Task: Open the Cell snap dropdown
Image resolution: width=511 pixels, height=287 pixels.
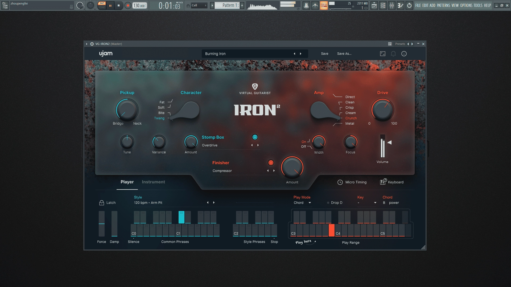Action: 199,5
